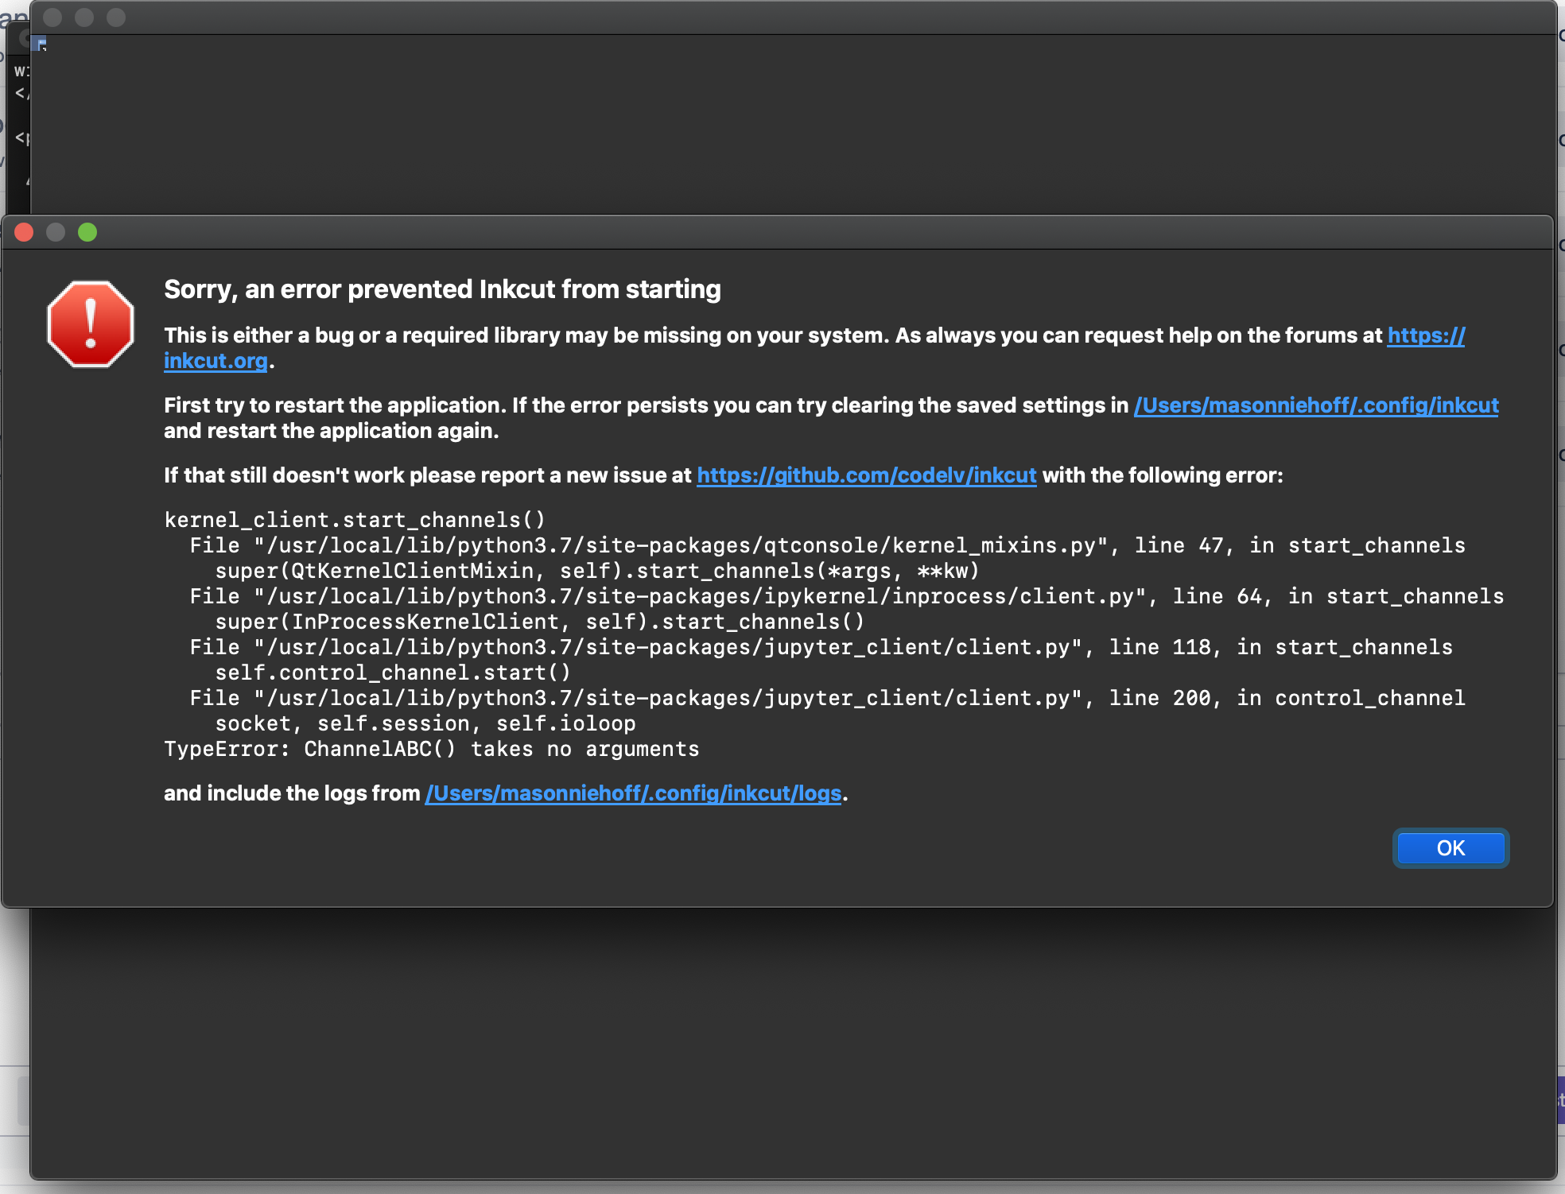Click the error dialog's title bar
The image size is (1565, 1194).
point(779,232)
